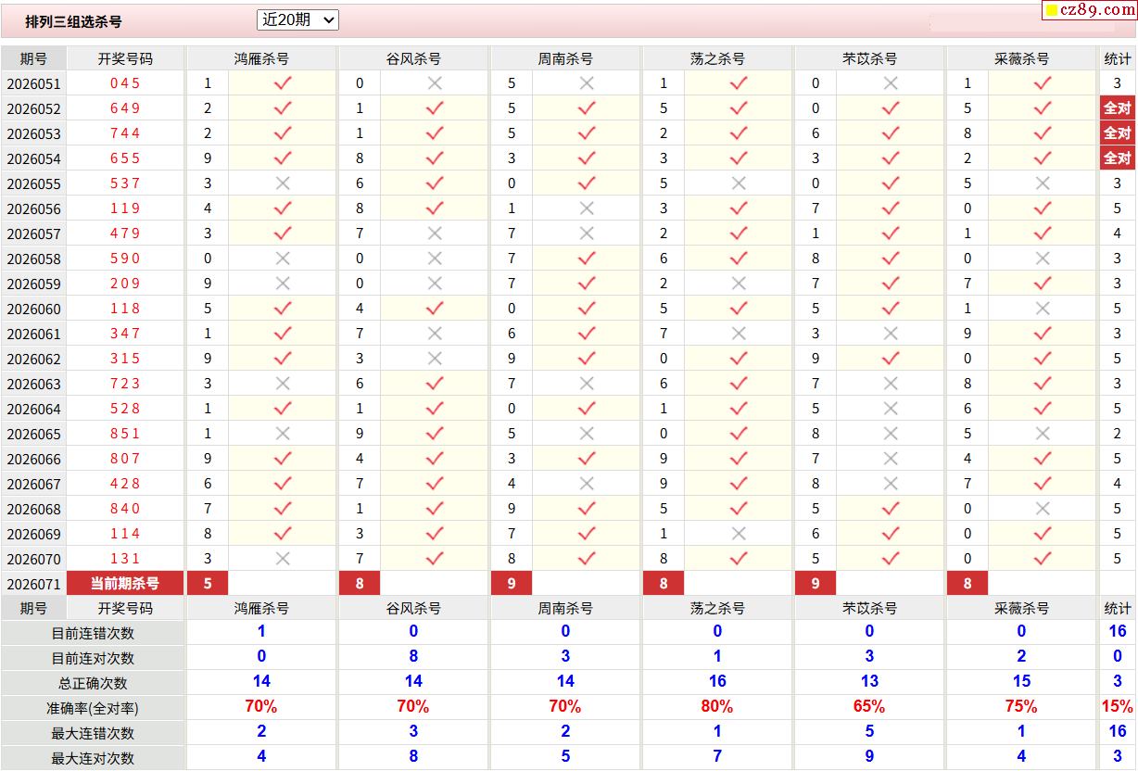Click the red 全对 badge for 2026052
Image resolution: width=1138 pixels, height=771 pixels.
[x=1117, y=108]
